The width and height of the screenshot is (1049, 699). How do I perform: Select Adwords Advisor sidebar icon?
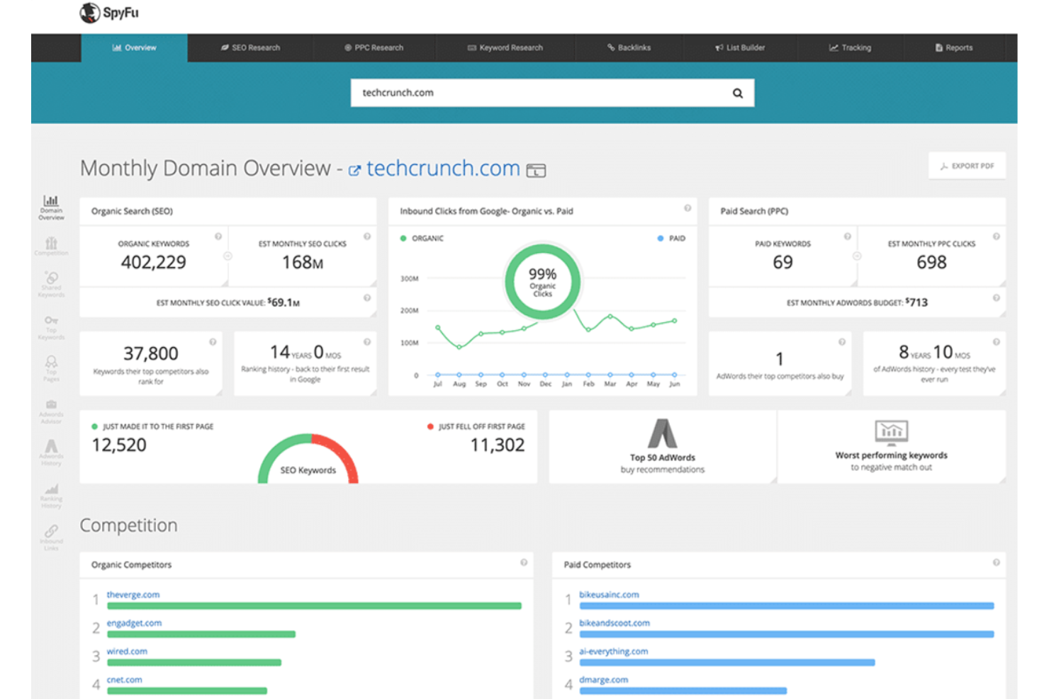click(x=51, y=411)
